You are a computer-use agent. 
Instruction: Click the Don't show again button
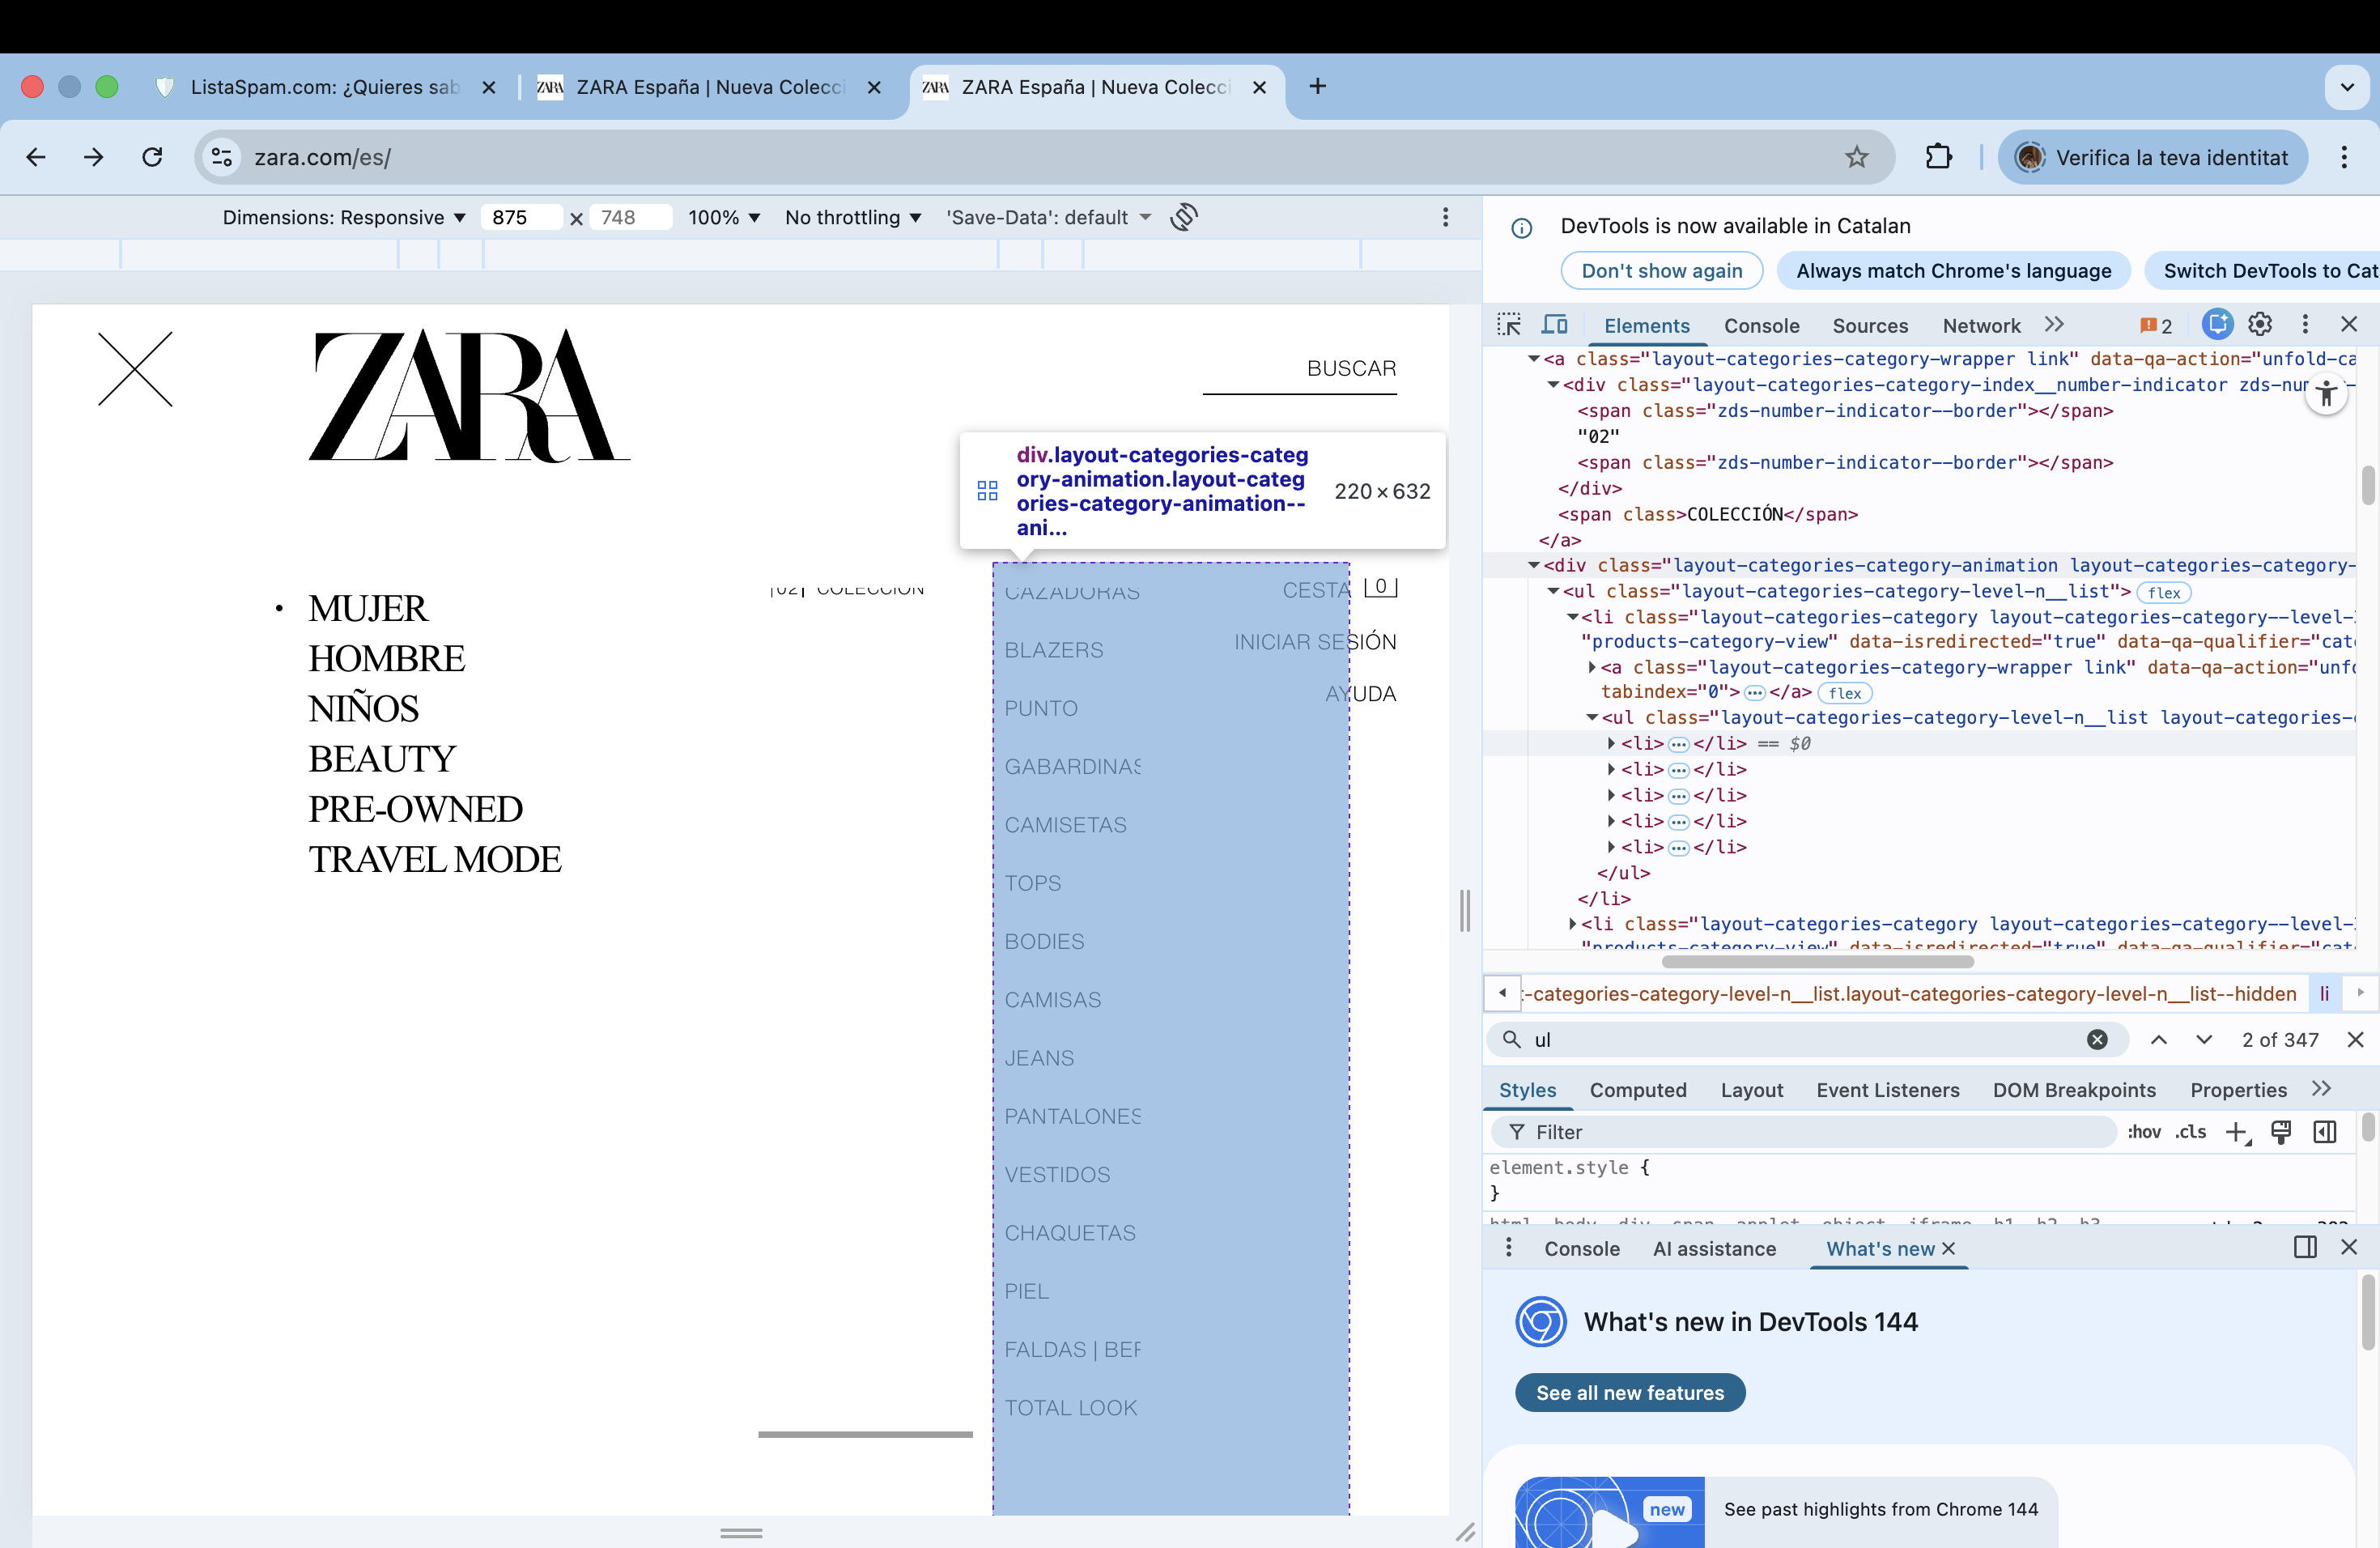(1661, 271)
